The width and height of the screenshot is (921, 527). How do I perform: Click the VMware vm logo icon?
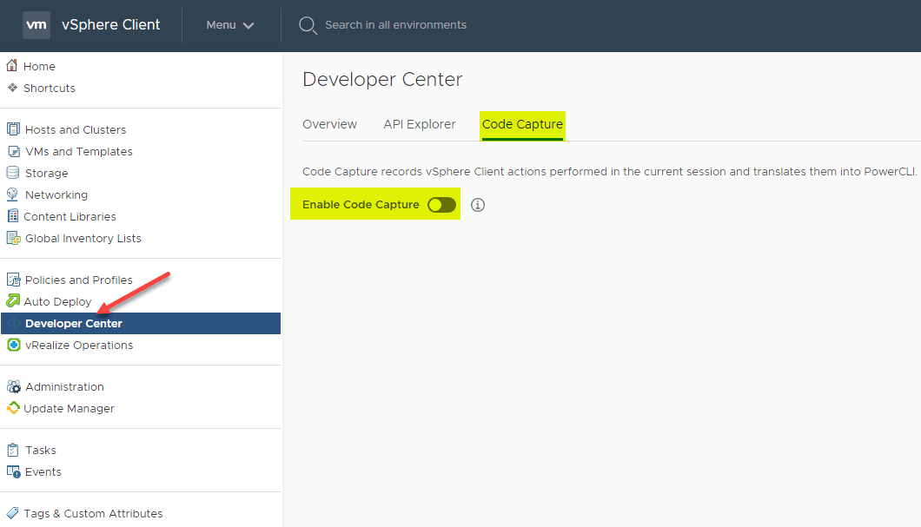coord(36,25)
